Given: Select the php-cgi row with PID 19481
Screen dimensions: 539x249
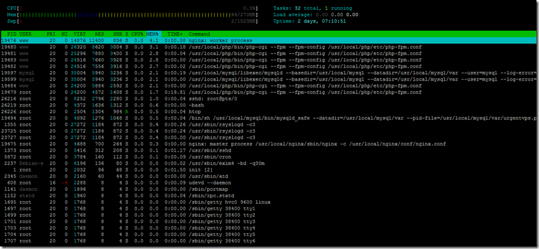Looking at the screenshot, I should tap(269, 54).
